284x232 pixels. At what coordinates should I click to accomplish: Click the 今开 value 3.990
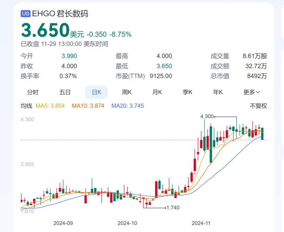69,56
